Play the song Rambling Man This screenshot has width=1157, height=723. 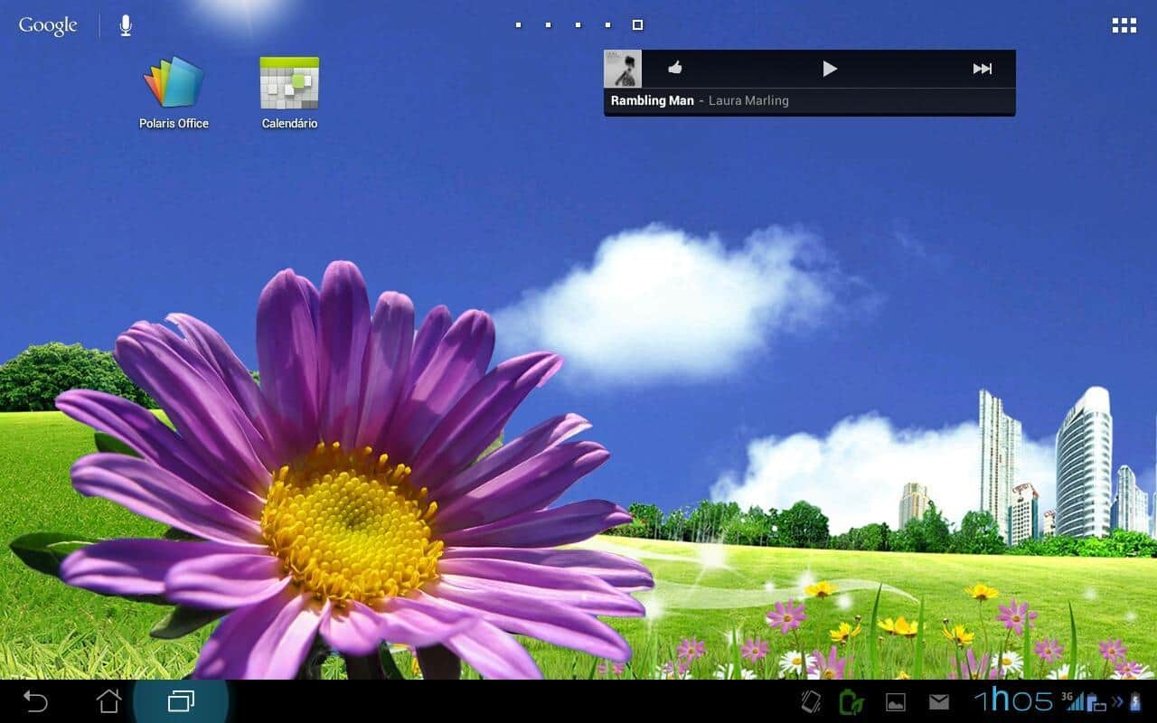pos(830,69)
